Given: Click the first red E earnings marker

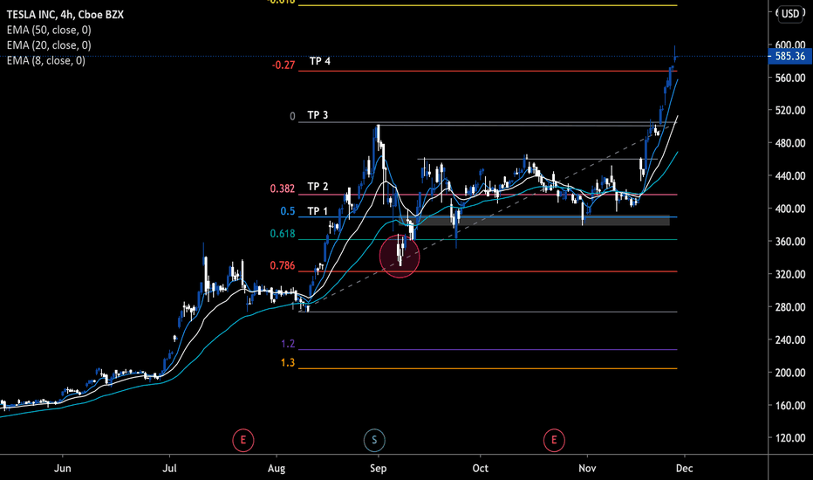Looking at the screenshot, I should [243, 441].
